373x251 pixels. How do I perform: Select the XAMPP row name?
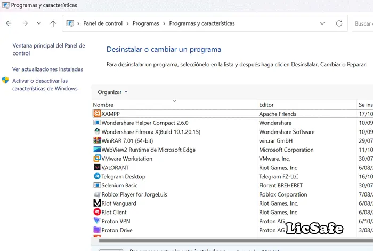pos(110,114)
